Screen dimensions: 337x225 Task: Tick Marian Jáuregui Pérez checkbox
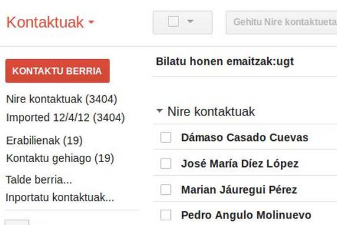tap(166, 189)
